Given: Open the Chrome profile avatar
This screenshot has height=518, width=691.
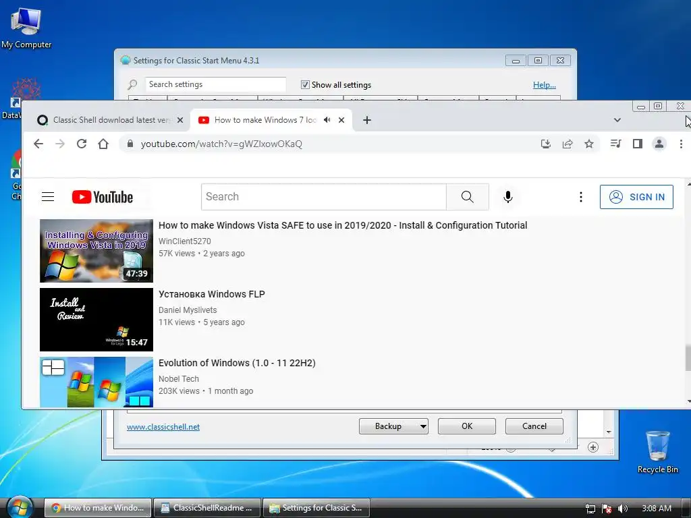Looking at the screenshot, I should coord(659,144).
